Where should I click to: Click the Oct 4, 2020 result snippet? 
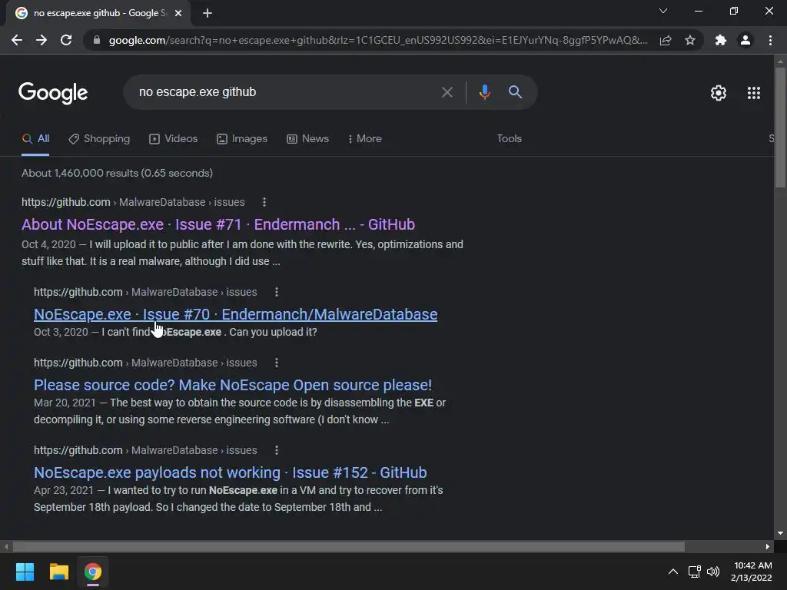point(242,253)
